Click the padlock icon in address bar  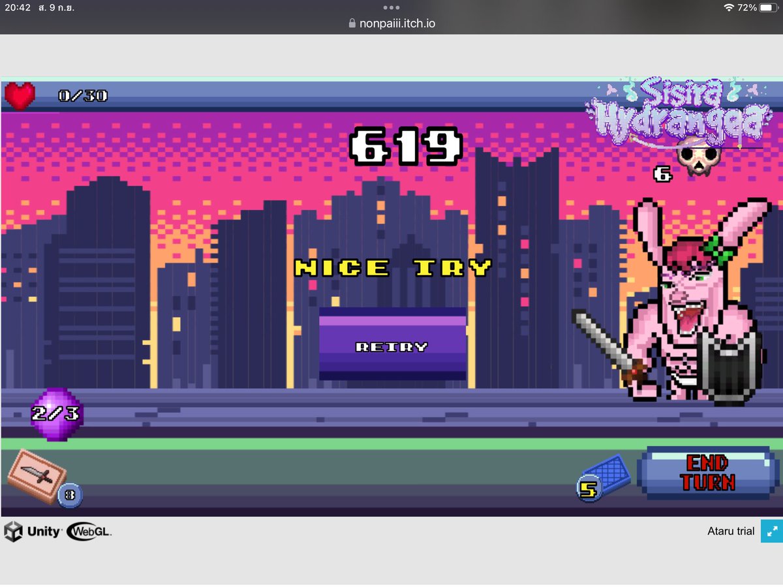click(x=353, y=23)
